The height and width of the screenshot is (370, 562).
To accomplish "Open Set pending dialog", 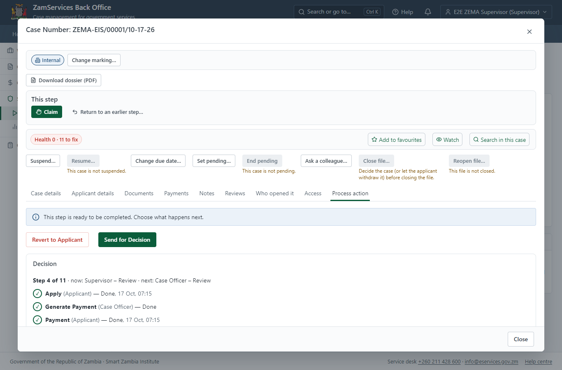I will pyautogui.click(x=214, y=161).
